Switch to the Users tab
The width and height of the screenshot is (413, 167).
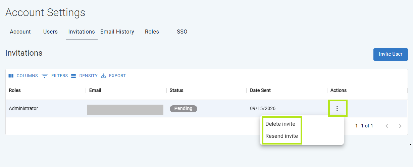click(x=50, y=32)
